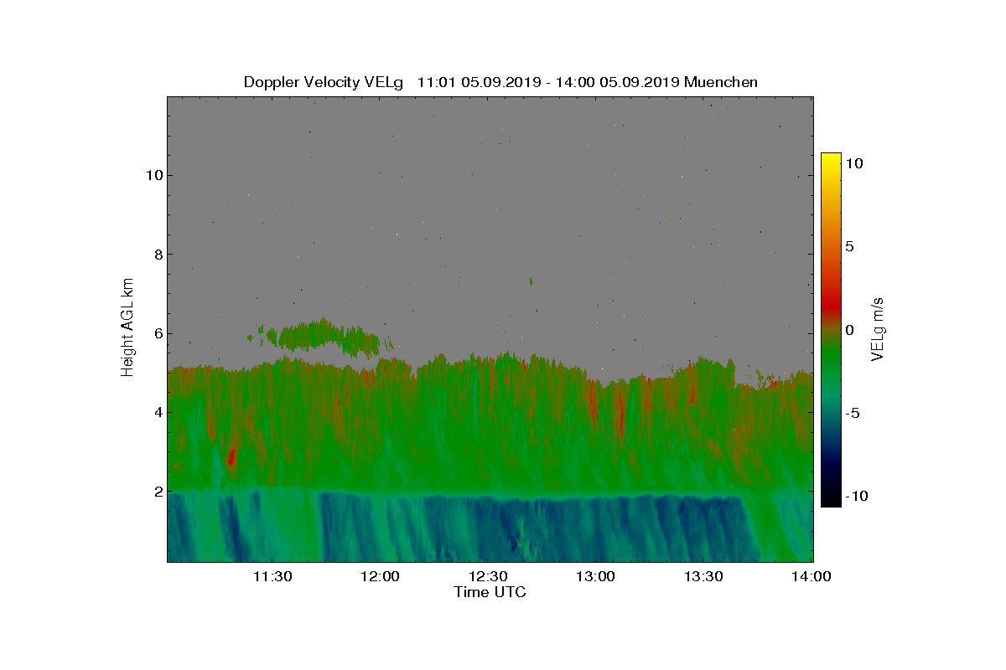Image resolution: width=1006 pixels, height=670 pixels.
Task: Click the height axis value 2
Action: 157,491
